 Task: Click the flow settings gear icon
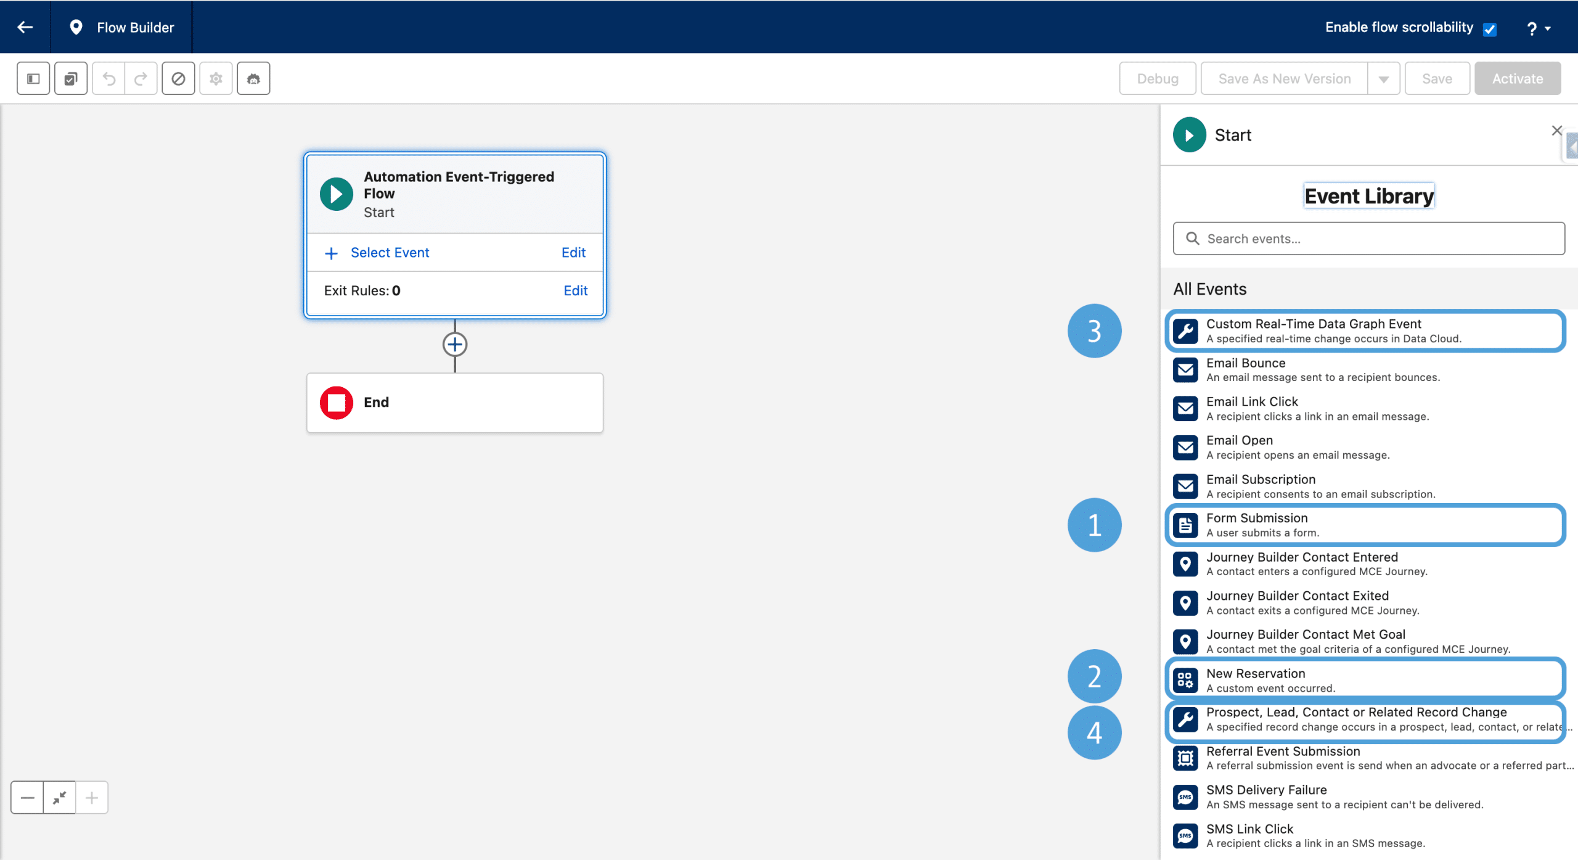pyautogui.click(x=216, y=78)
